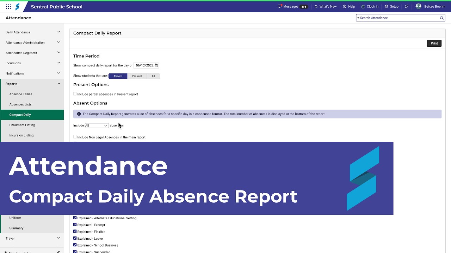Viewport: 451px width, 253px height.
Task: Open Messages envelope icon
Action: click(x=280, y=6)
